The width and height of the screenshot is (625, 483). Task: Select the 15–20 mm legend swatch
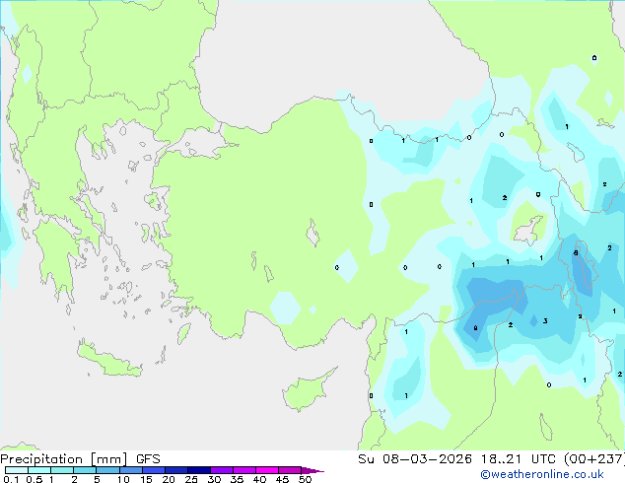click(x=153, y=470)
